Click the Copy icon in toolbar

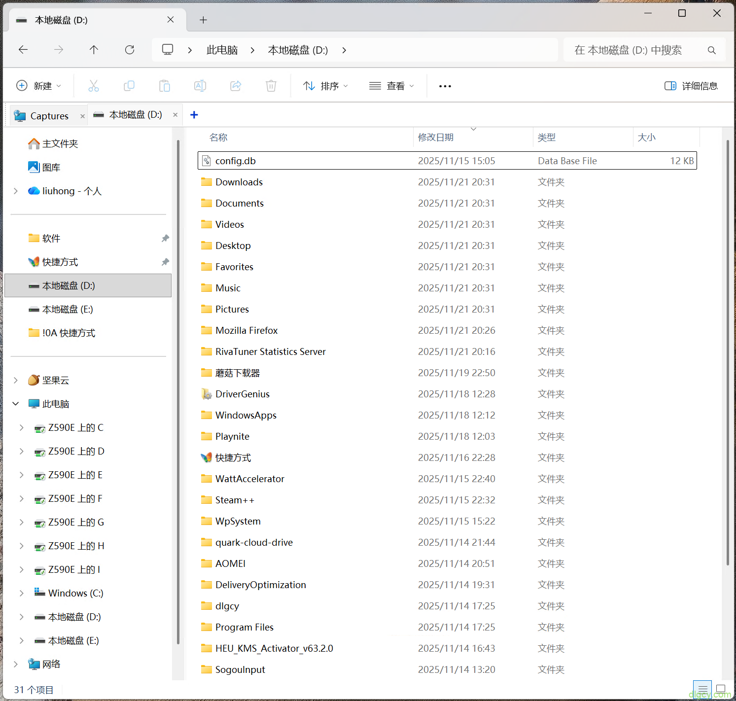click(129, 86)
